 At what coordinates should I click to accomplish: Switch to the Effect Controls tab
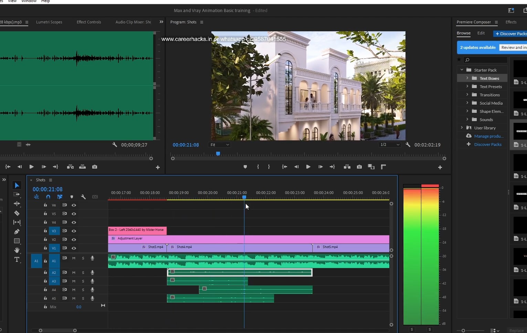(x=88, y=22)
